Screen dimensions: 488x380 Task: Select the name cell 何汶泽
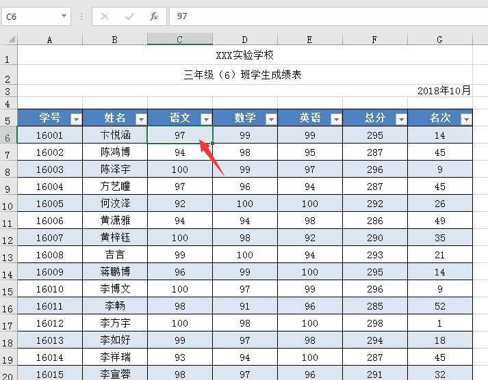pos(115,204)
